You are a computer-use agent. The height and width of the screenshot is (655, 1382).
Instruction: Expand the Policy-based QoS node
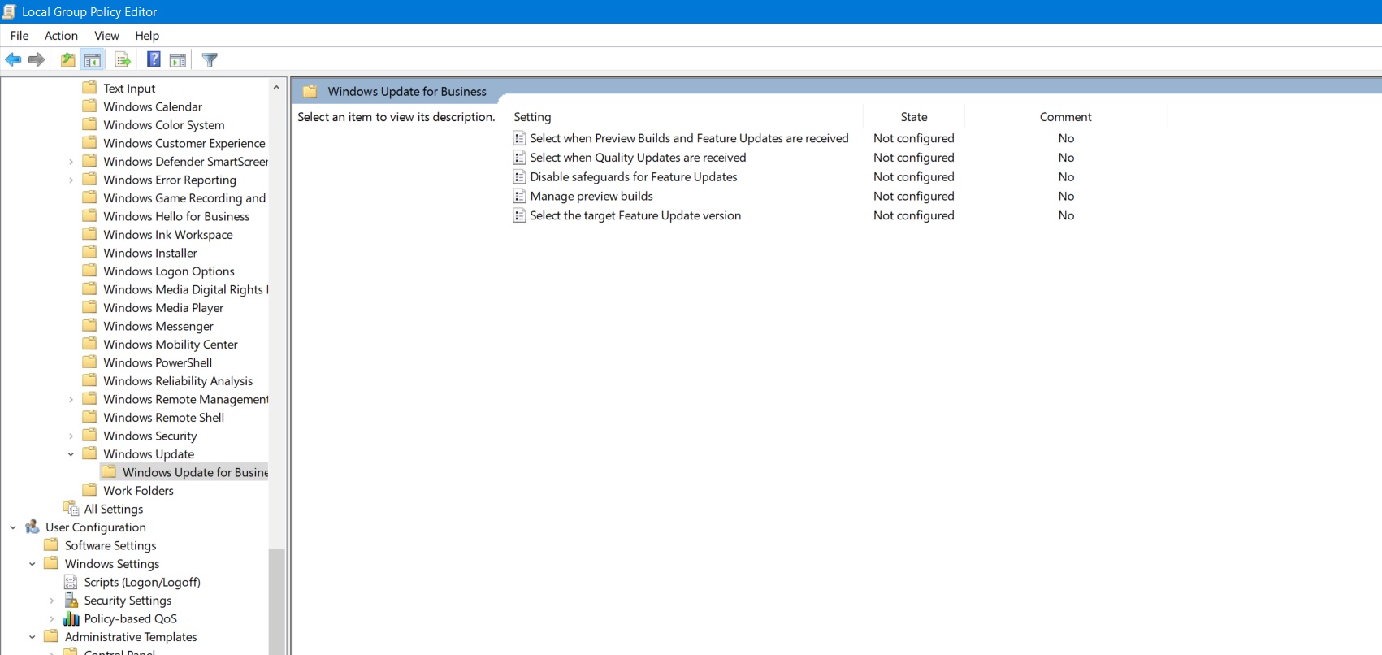pyautogui.click(x=52, y=619)
